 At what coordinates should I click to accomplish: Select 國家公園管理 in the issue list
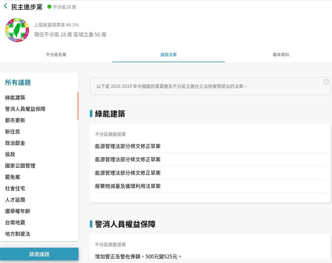coord(20,166)
